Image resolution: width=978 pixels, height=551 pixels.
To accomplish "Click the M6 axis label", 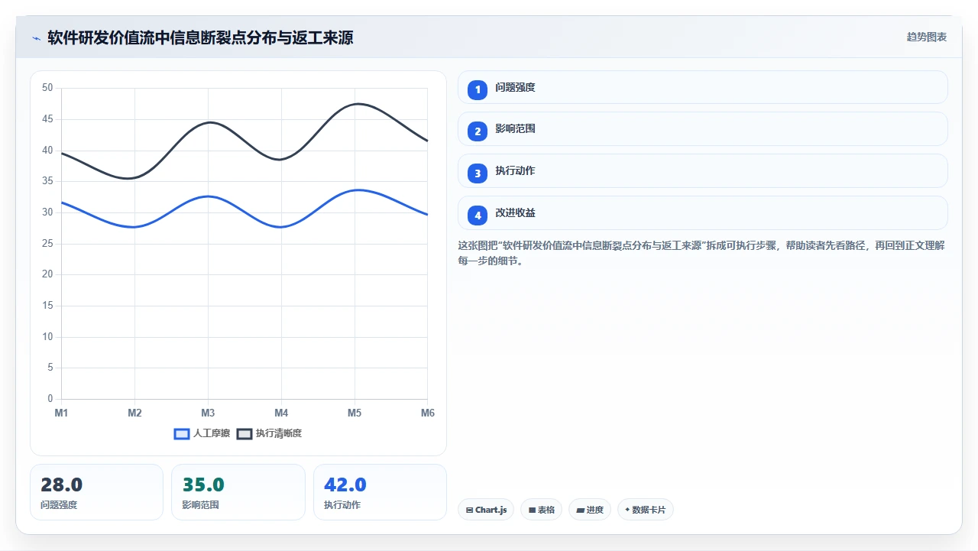I will 428,413.
